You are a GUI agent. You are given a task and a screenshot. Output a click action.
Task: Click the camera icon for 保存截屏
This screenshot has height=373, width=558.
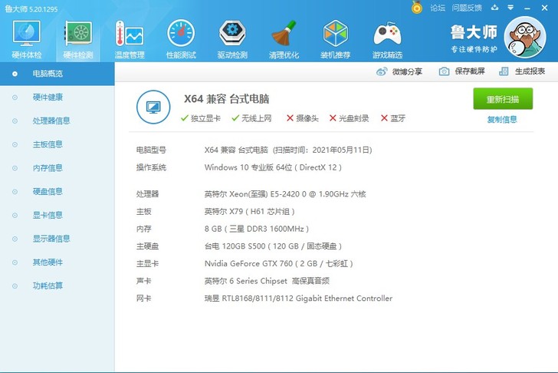click(x=444, y=71)
